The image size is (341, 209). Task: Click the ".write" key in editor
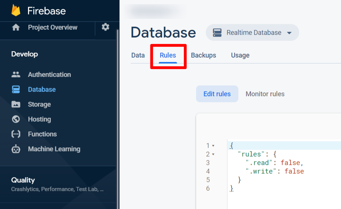point(261,171)
